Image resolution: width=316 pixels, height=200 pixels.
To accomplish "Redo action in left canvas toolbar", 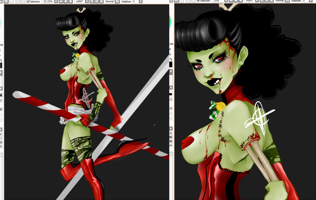I will coord(11,2).
